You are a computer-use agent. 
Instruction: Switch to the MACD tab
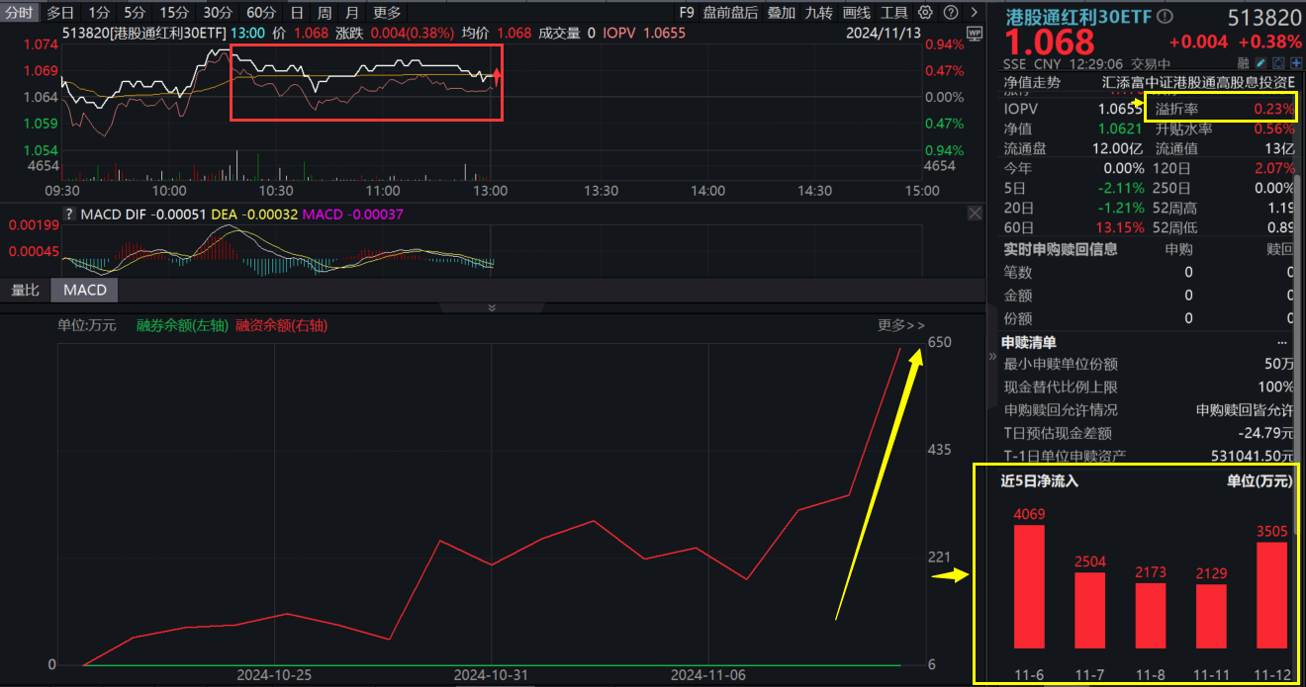tap(83, 290)
